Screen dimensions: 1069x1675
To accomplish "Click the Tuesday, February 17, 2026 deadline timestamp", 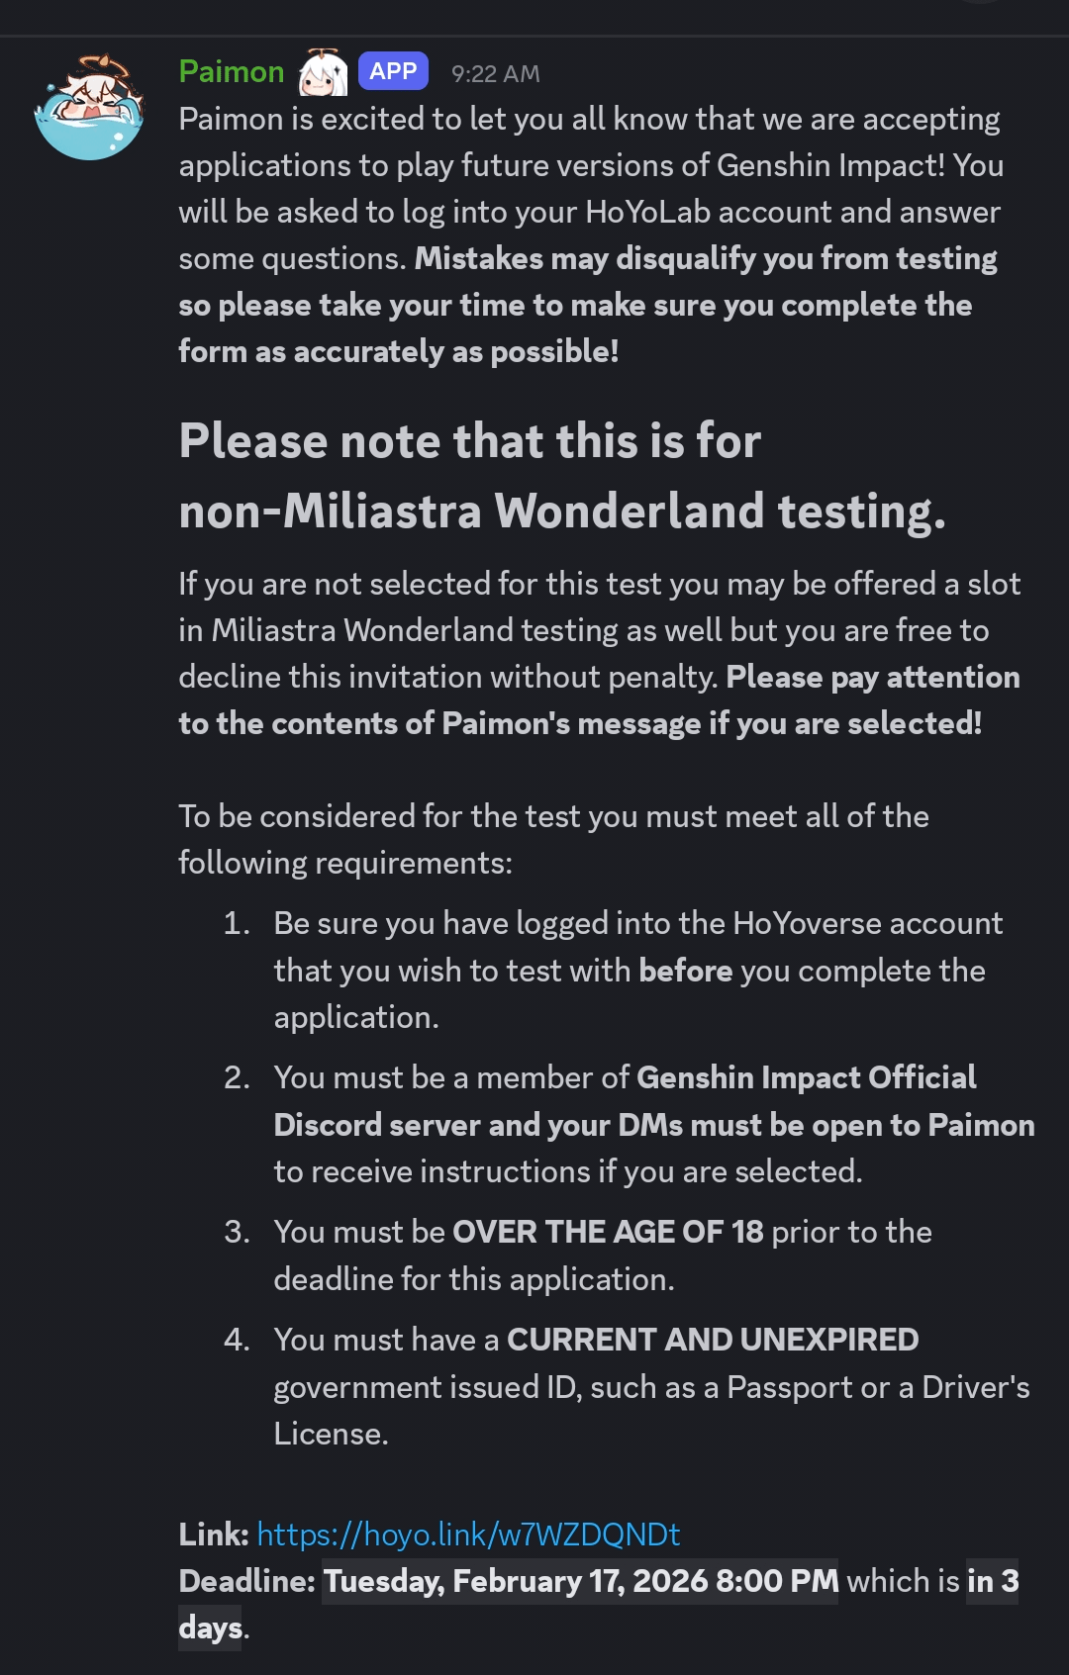I will click(x=580, y=1581).
